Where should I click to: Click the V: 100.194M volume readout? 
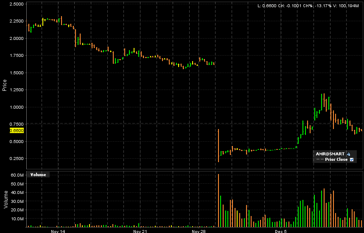coord(346,6)
